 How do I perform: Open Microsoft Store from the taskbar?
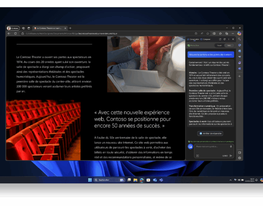point(149,180)
